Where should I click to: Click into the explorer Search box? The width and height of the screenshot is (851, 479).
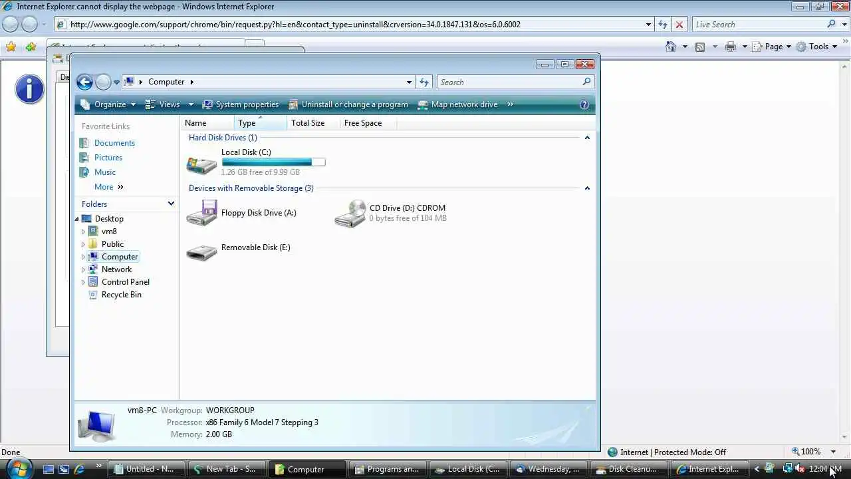(x=509, y=82)
